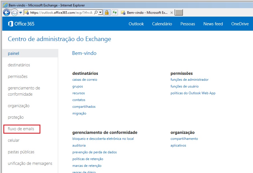
Task: Open contatos link
Action: point(79,100)
